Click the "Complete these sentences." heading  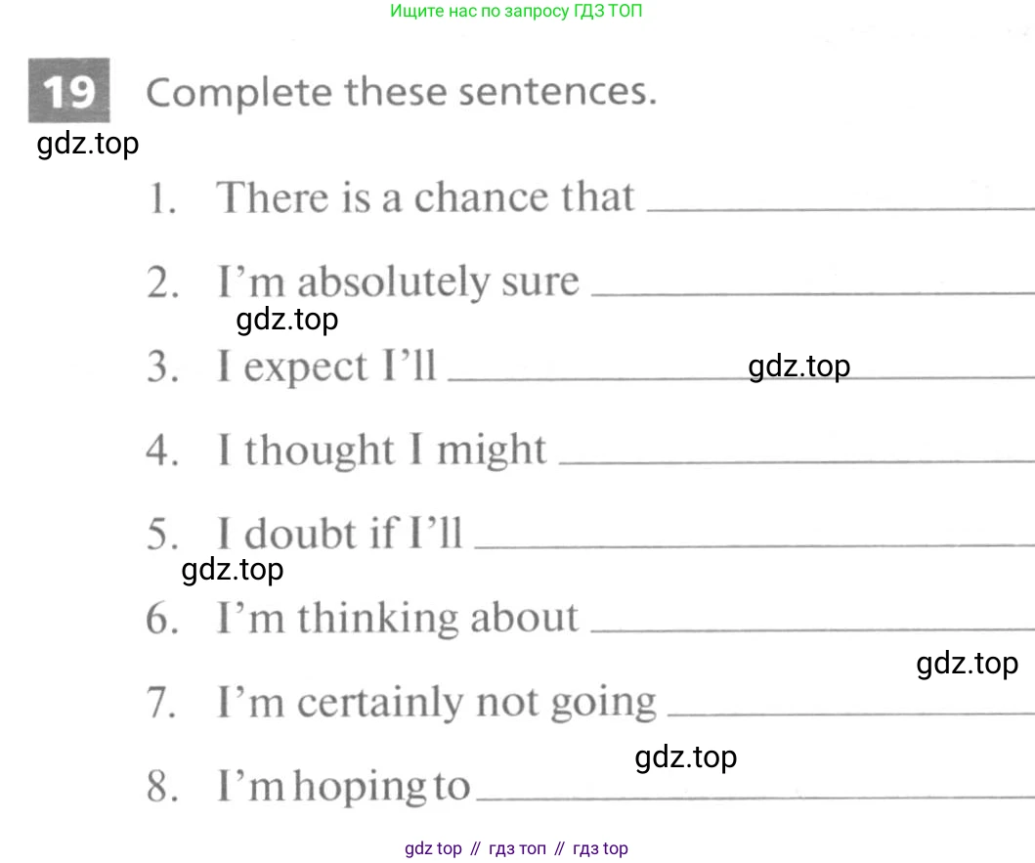[x=401, y=92]
